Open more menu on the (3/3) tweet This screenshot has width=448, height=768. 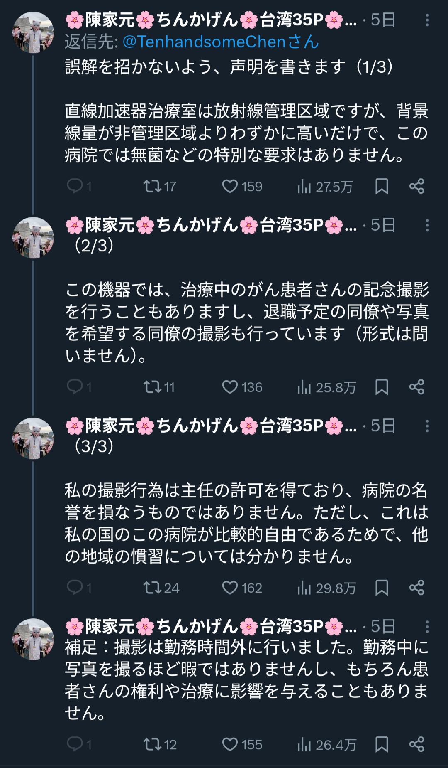427,426
